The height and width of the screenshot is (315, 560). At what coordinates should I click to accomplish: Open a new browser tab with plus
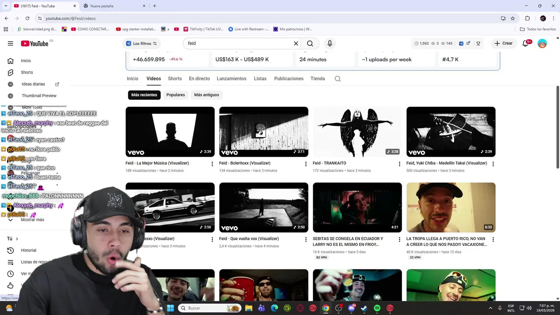click(x=154, y=6)
